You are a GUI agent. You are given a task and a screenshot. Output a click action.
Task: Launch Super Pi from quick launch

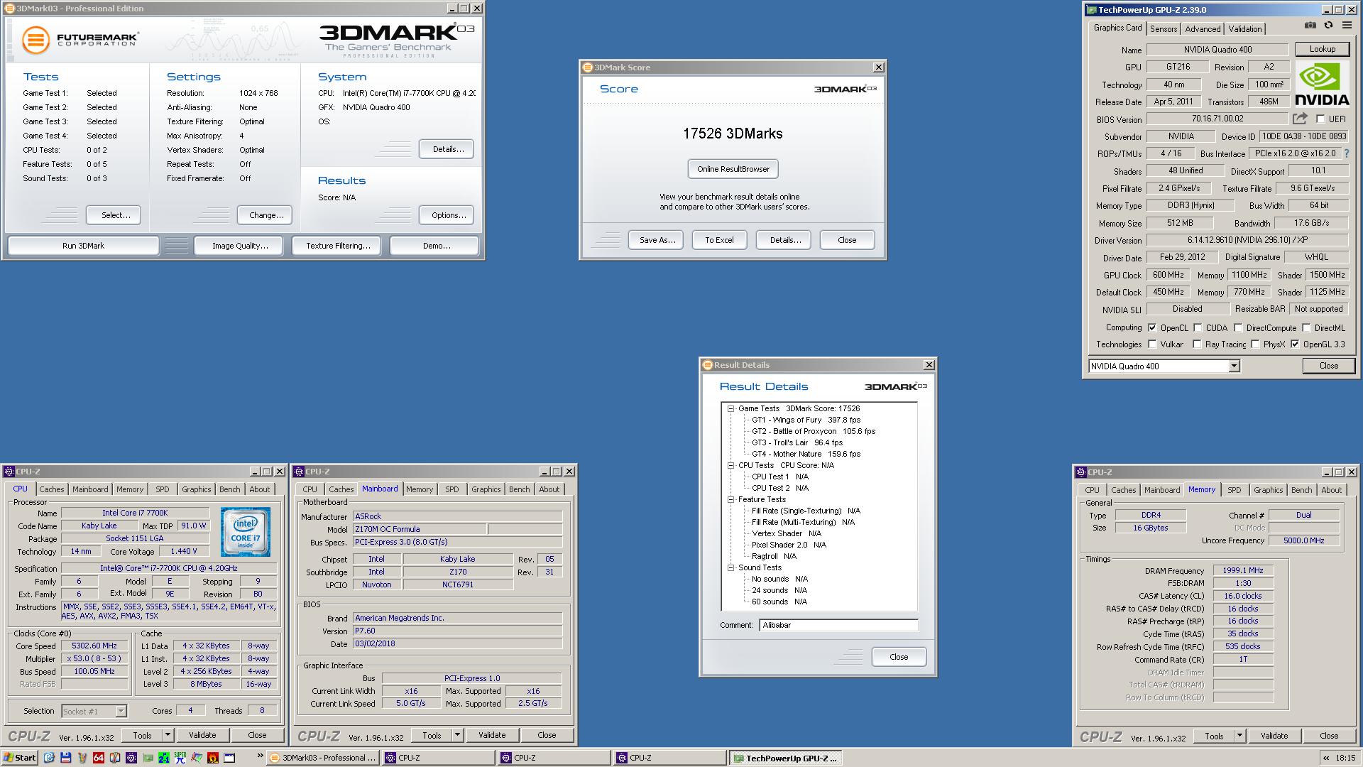pos(180,758)
